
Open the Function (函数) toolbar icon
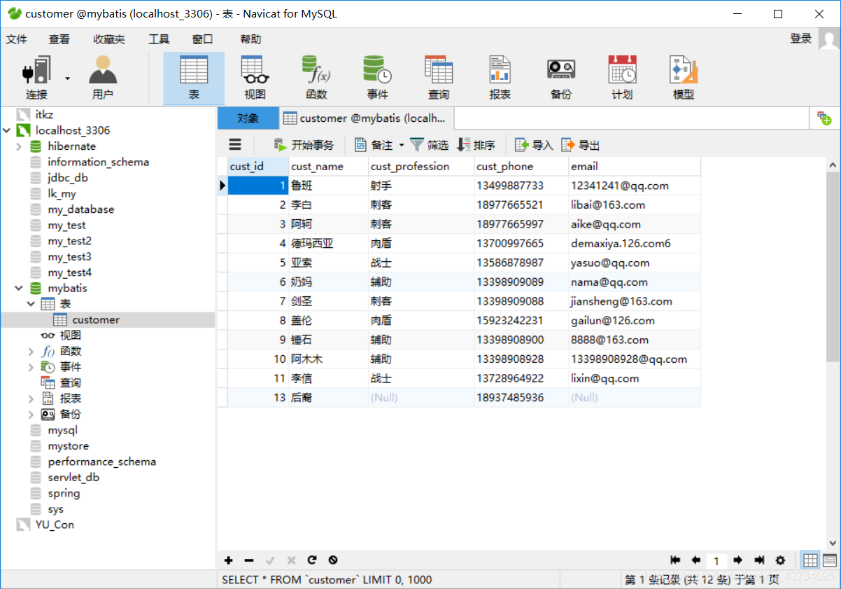(x=316, y=78)
